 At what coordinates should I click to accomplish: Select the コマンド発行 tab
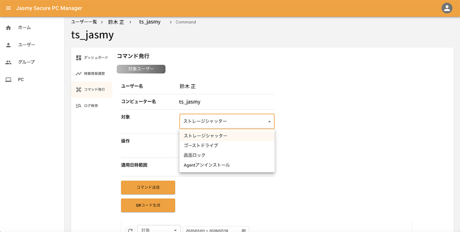(x=92, y=90)
